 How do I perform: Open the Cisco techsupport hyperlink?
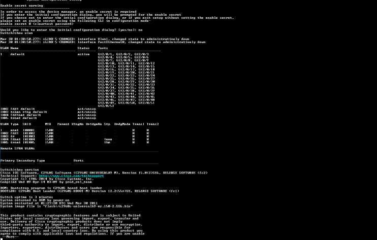pyautogui.click(x=72, y=176)
